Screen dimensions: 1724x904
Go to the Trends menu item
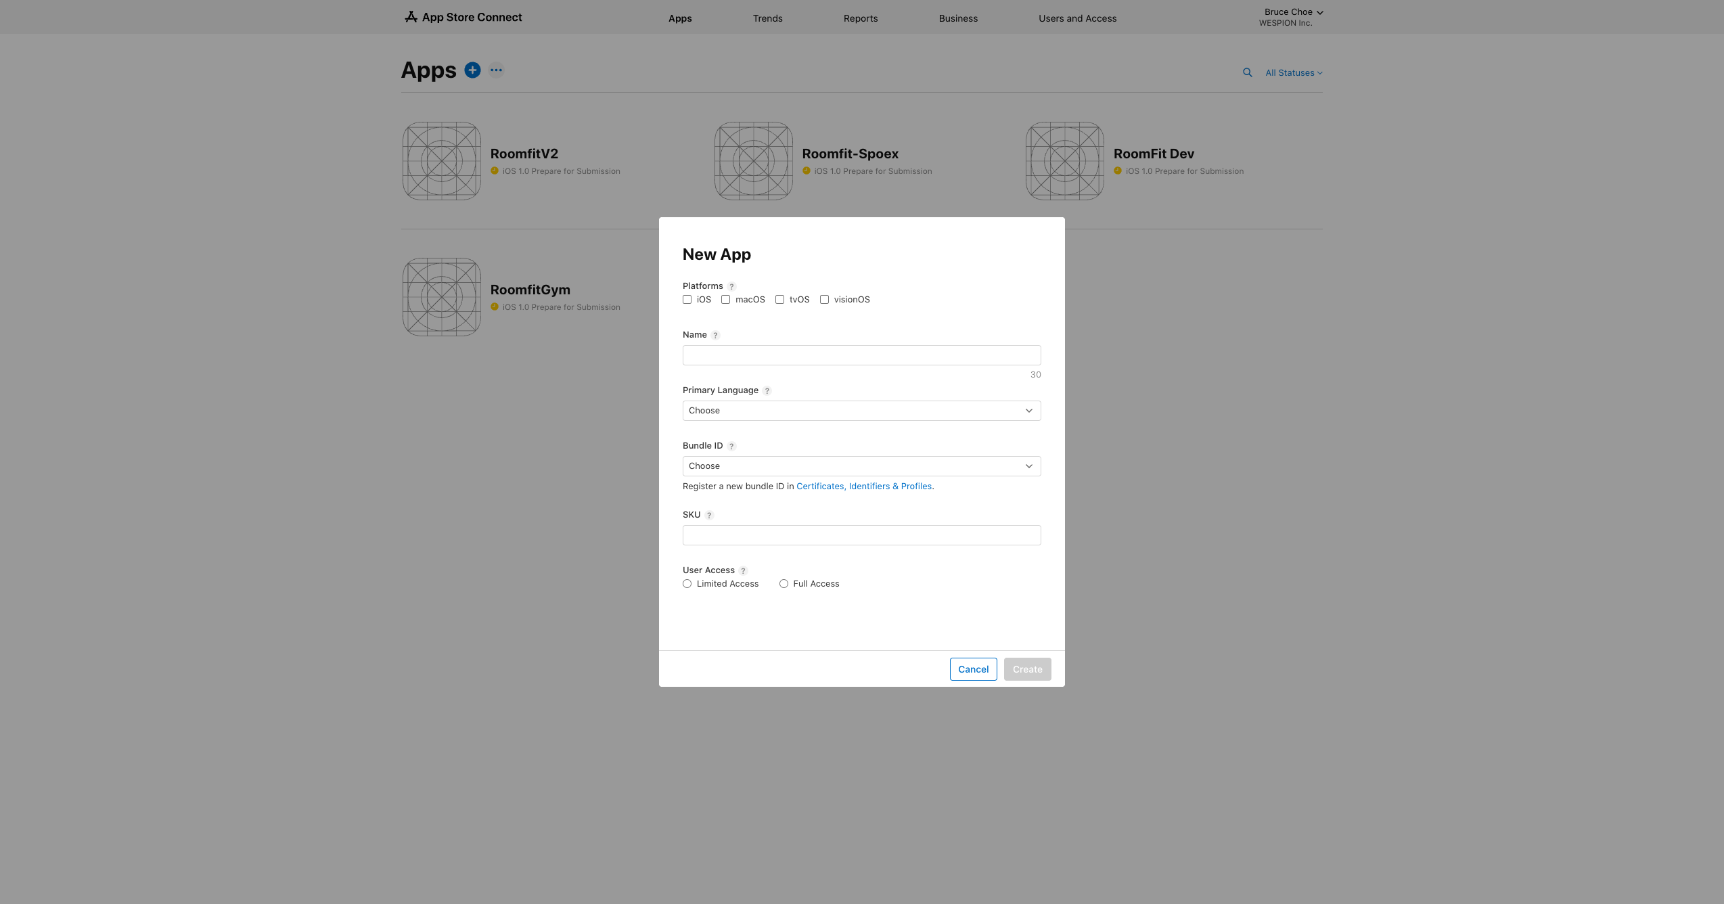[767, 18]
